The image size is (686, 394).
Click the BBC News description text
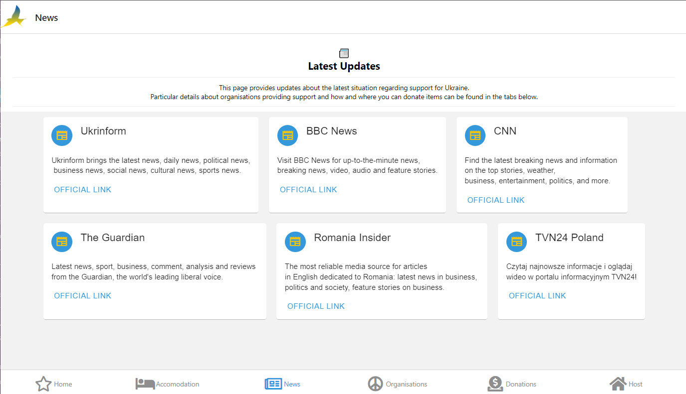pyautogui.click(x=357, y=165)
